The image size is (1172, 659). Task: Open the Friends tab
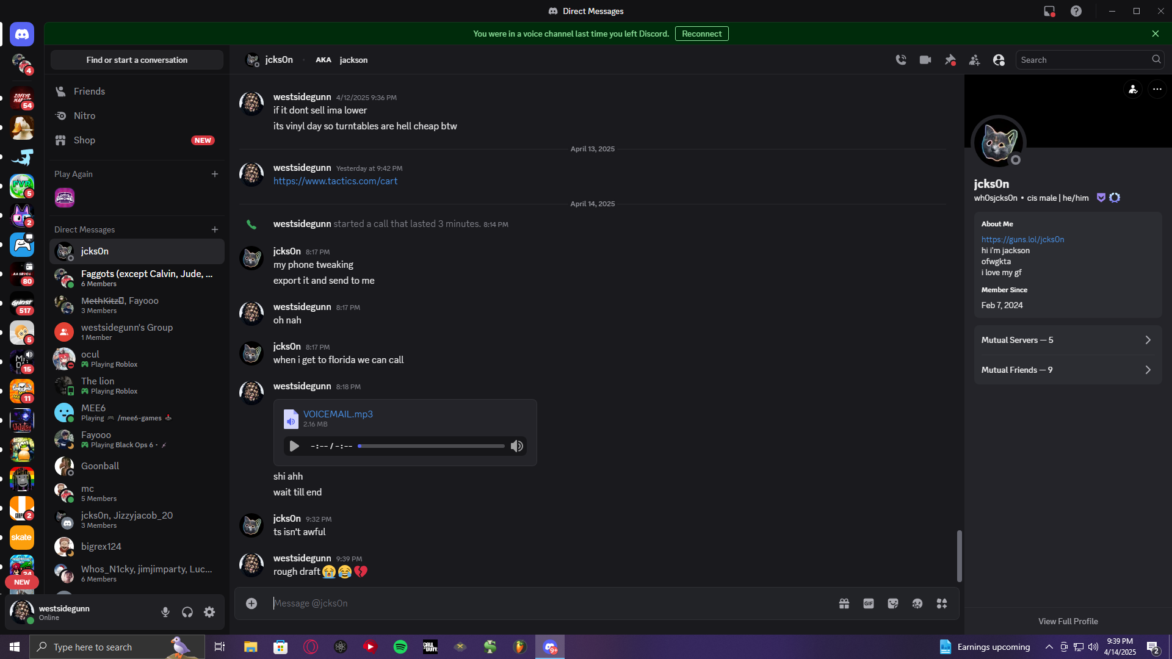89,92
